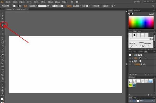This screenshot has height=103, width=156.
Task: Select the Pen tool circled in red
Action: [3, 25]
